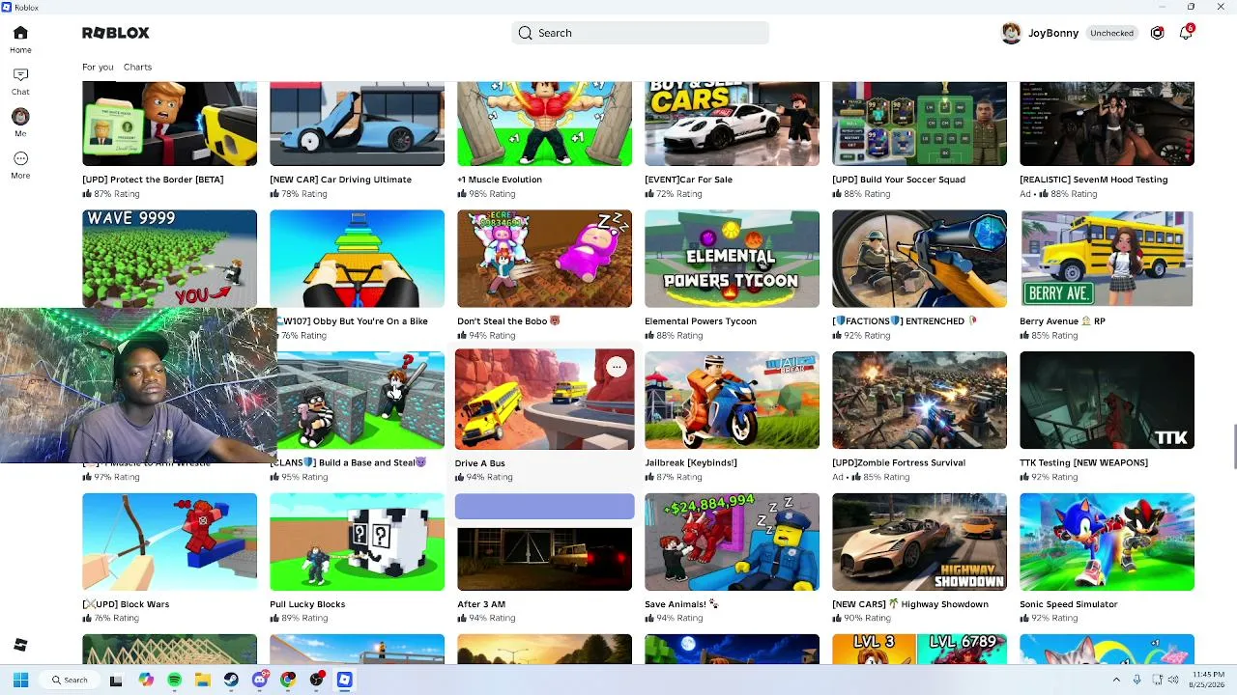
Task: Open Copilot from the taskbar
Action: [x=145, y=680]
